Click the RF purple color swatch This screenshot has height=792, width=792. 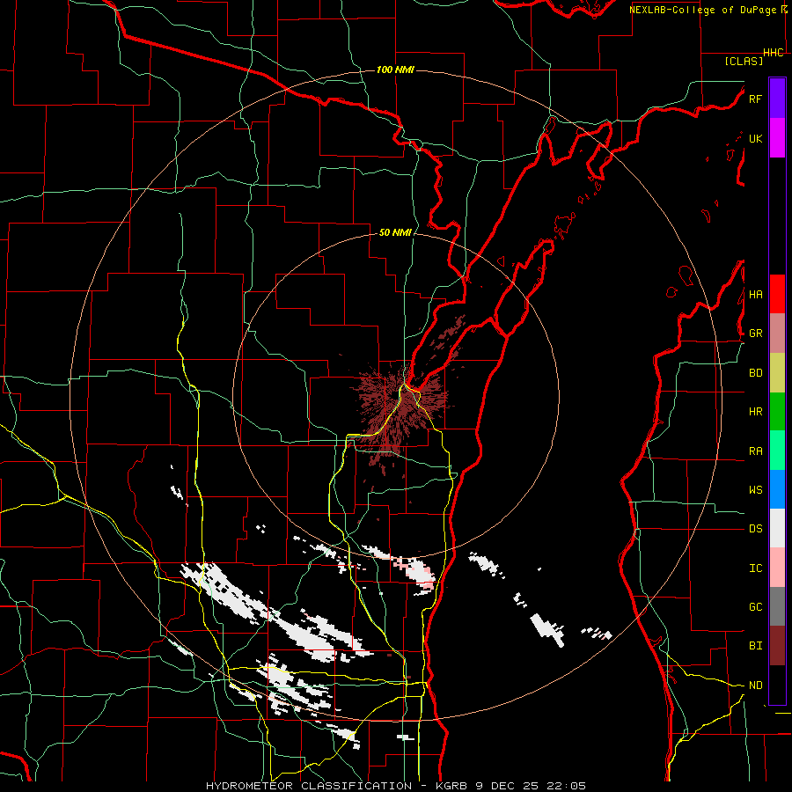coord(777,99)
